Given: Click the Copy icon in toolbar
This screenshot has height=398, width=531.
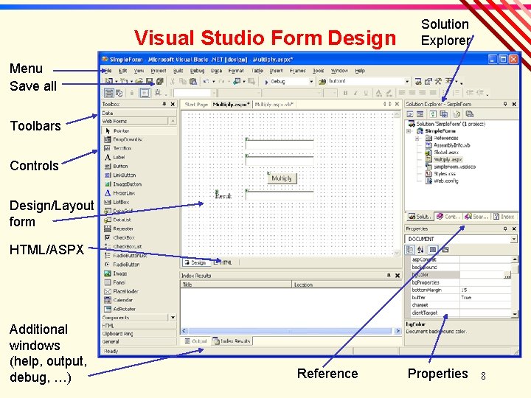Looking at the screenshot, I should (183, 81).
